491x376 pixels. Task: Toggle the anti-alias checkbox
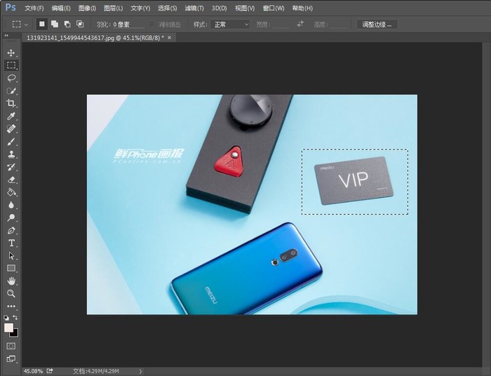click(x=152, y=24)
